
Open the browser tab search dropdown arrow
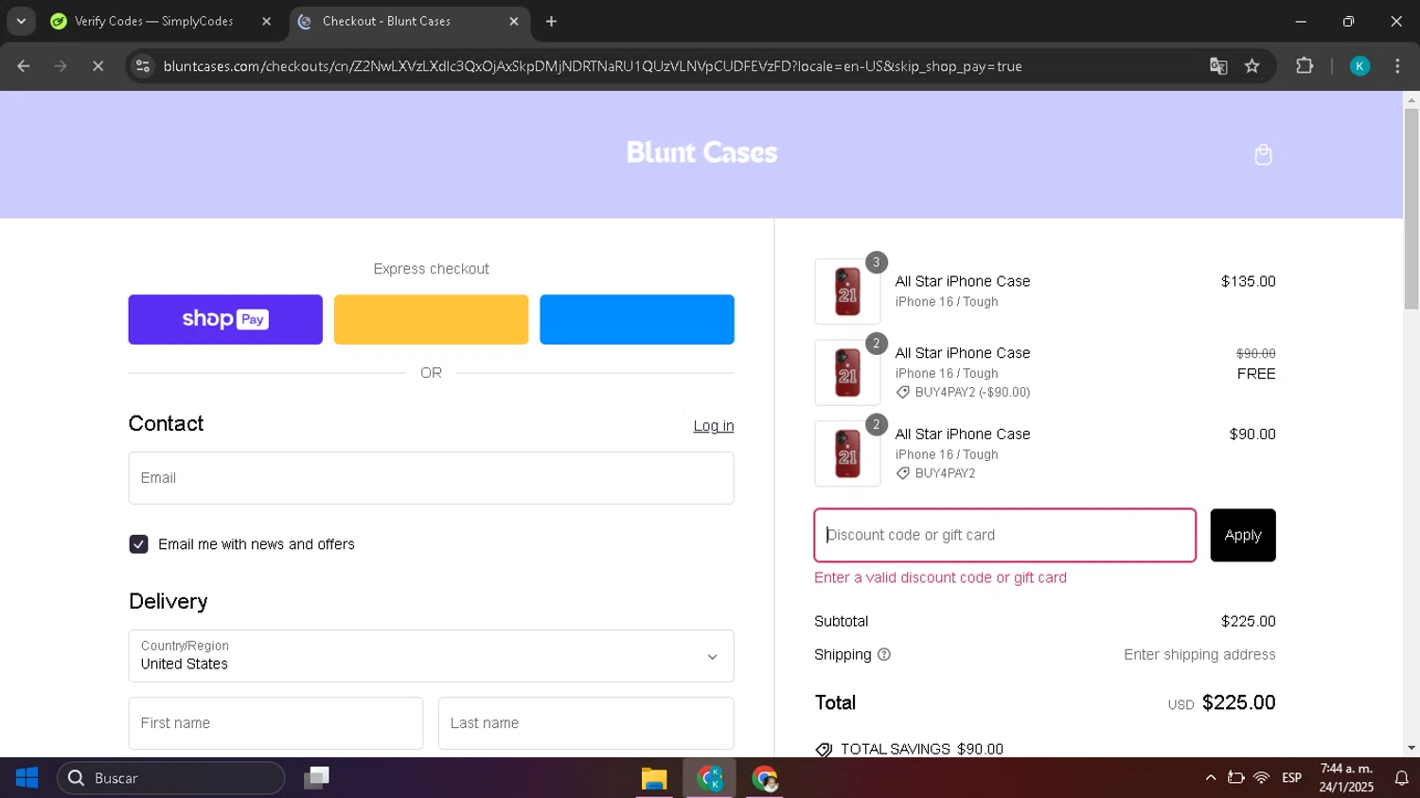tap(21, 21)
